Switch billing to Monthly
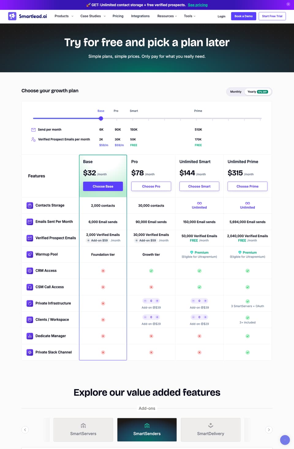Viewport: 294px width, 449px height. pos(236,92)
